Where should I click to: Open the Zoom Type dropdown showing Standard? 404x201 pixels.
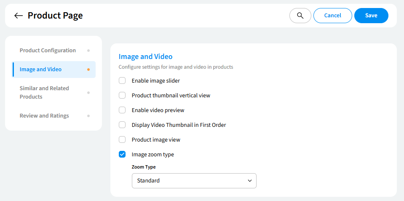pos(194,181)
